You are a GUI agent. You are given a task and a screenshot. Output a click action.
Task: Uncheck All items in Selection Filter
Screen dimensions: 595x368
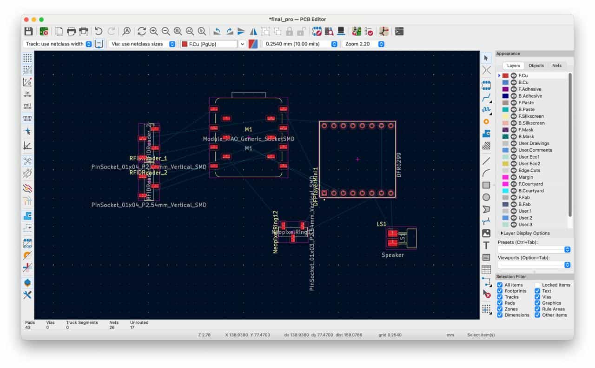tap(500, 285)
